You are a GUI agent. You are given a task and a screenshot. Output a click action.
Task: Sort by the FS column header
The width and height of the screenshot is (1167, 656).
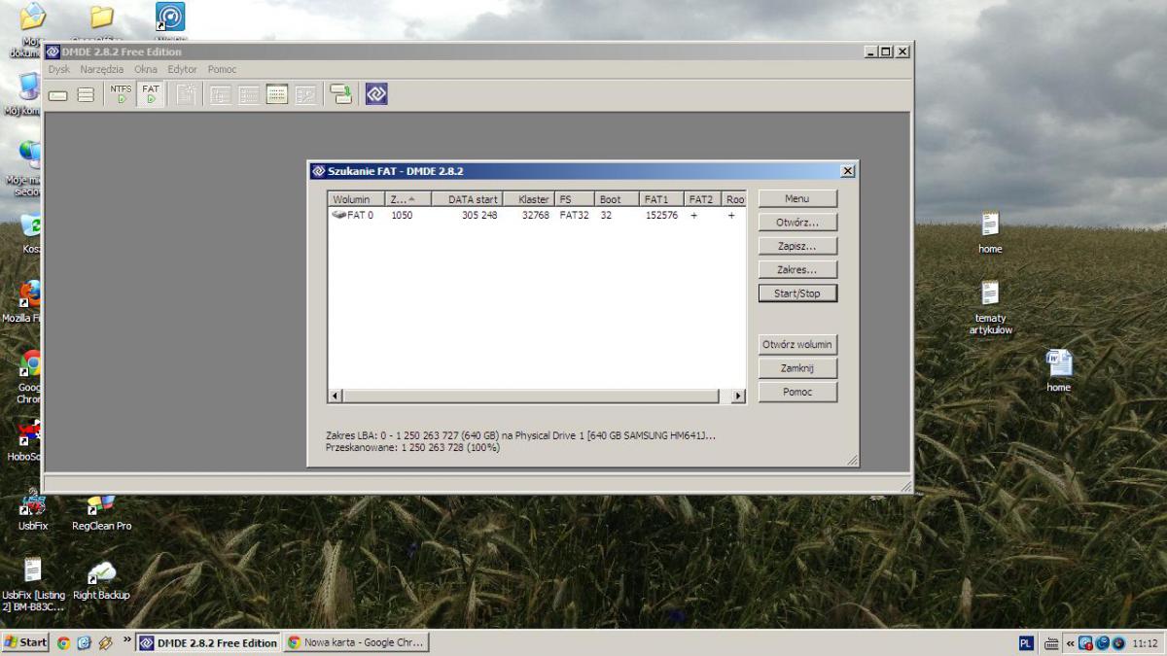pyautogui.click(x=575, y=199)
